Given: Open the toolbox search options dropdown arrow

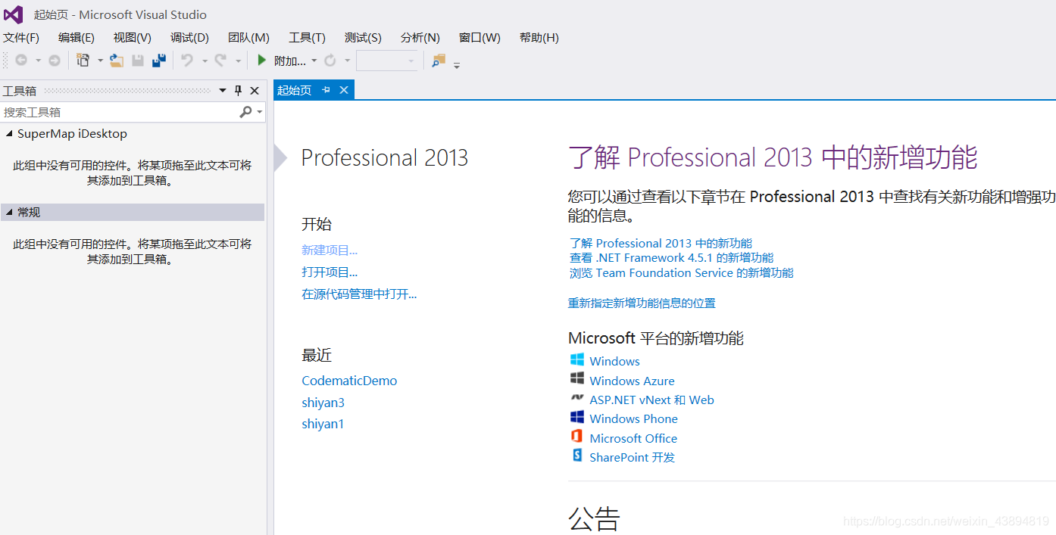Looking at the screenshot, I should tap(260, 112).
